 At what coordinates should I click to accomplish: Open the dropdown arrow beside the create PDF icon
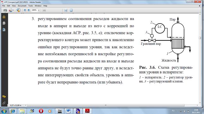[x=13, y=10]
